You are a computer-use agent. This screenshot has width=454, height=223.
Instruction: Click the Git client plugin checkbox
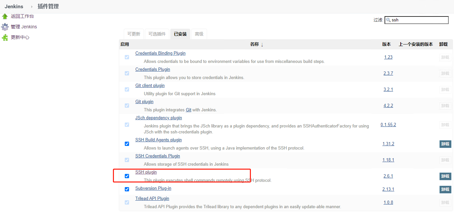(x=127, y=89)
